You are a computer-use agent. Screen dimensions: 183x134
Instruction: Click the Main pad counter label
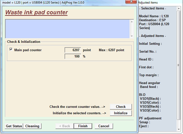click(x=28, y=50)
